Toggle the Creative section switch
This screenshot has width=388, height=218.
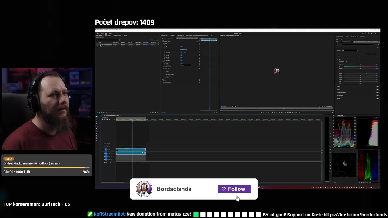377,86
